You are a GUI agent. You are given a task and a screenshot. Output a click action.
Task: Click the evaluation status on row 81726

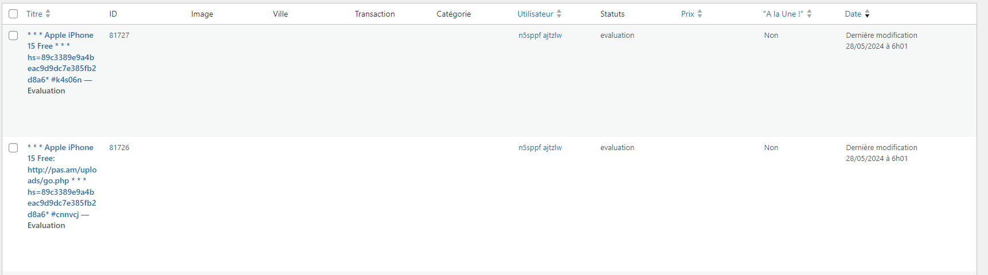[x=617, y=148]
